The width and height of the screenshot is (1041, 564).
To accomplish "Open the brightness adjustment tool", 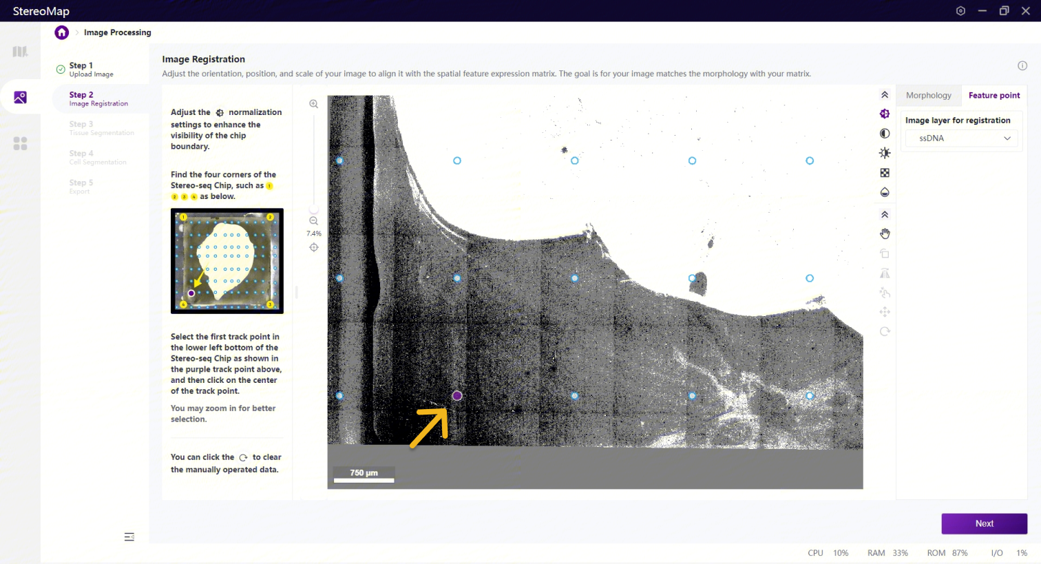I will click(885, 153).
